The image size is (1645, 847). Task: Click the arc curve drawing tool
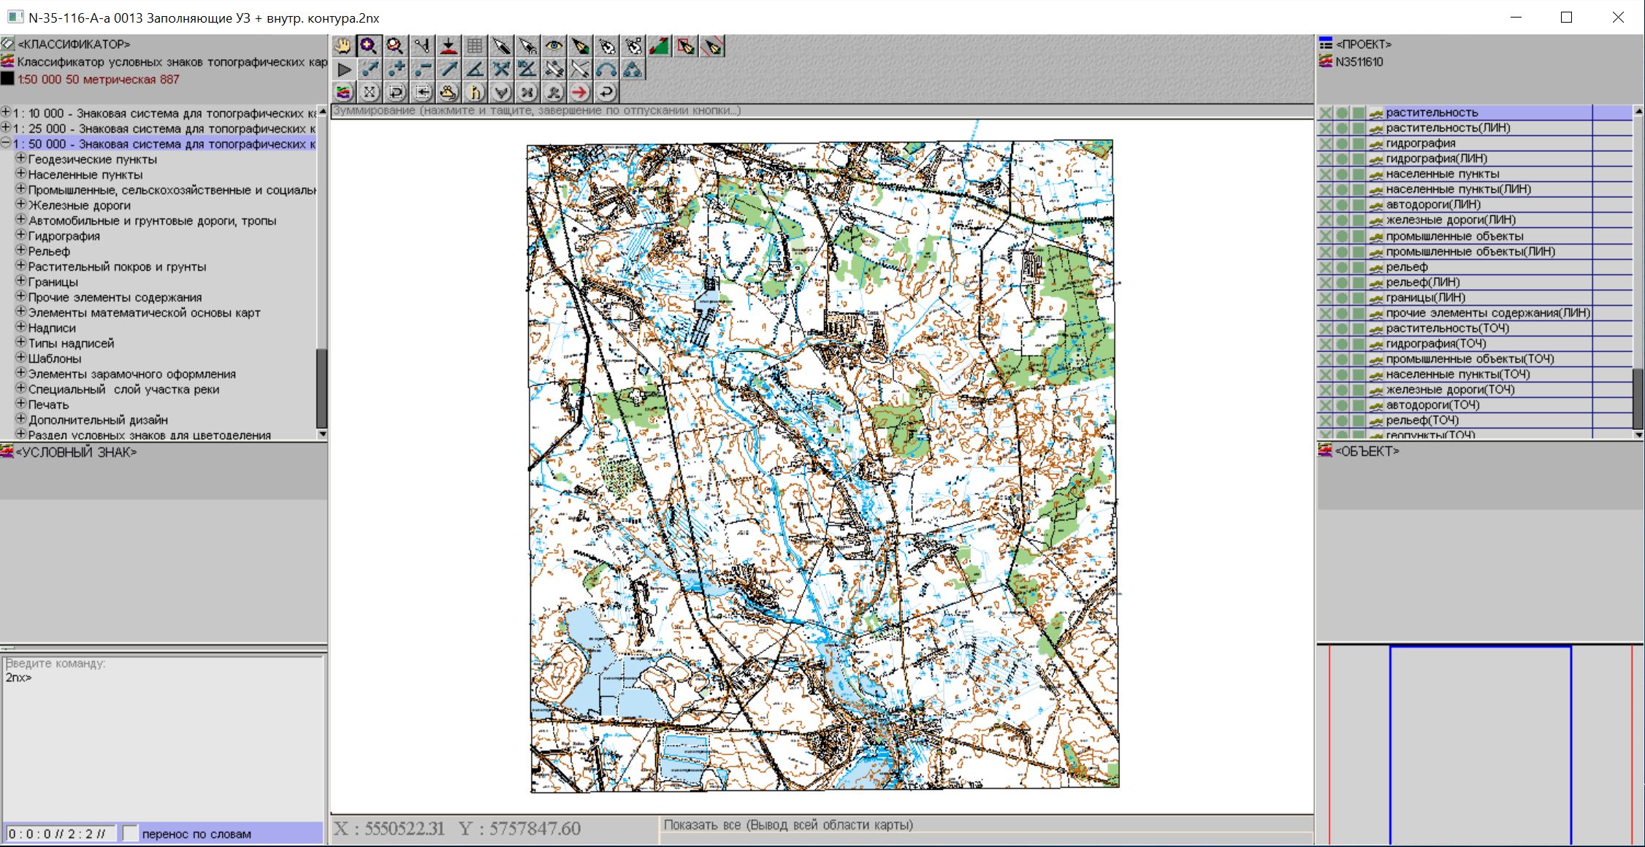click(606, 70)
